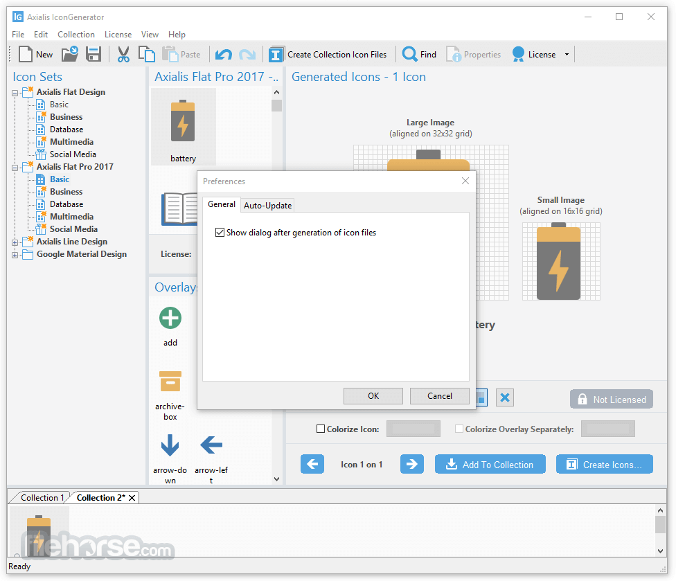Open the License toolbar dropdown arrow
676x581 pixels.
point(567,55)
